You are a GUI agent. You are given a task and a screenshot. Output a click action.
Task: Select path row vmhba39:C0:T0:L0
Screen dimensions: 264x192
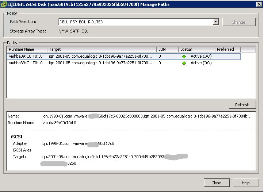[124, 56]
